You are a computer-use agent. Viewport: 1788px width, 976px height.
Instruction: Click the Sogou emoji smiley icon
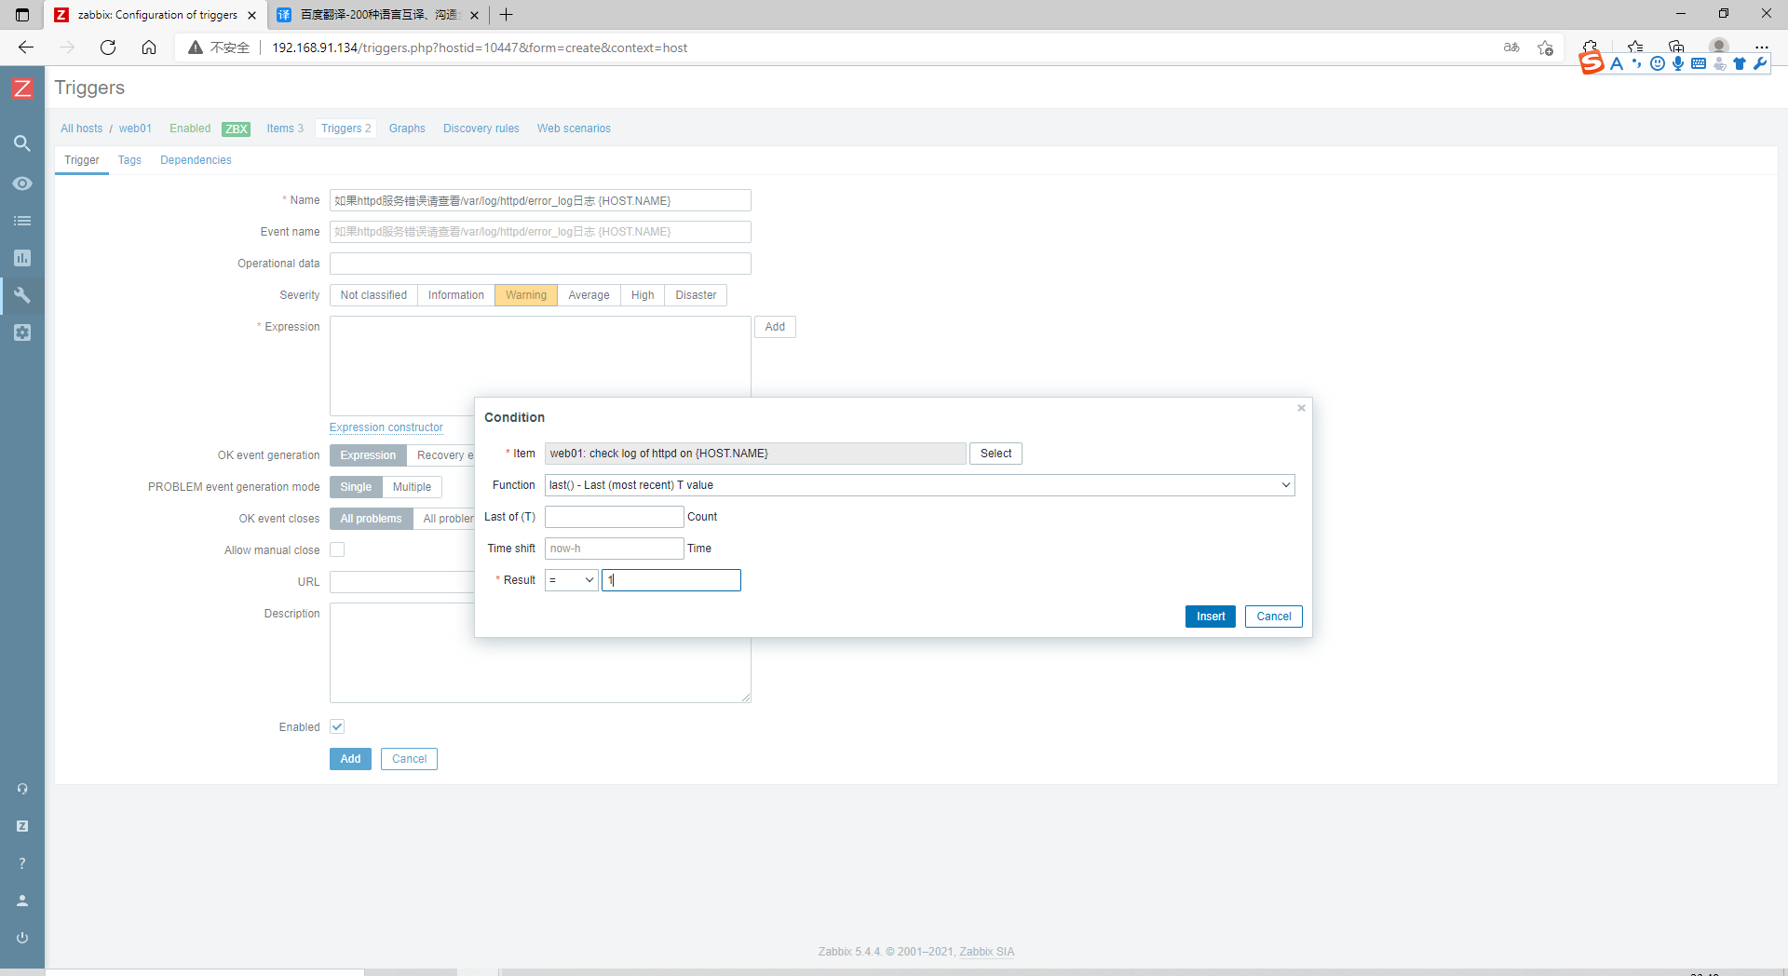[x=1658, y=63]
